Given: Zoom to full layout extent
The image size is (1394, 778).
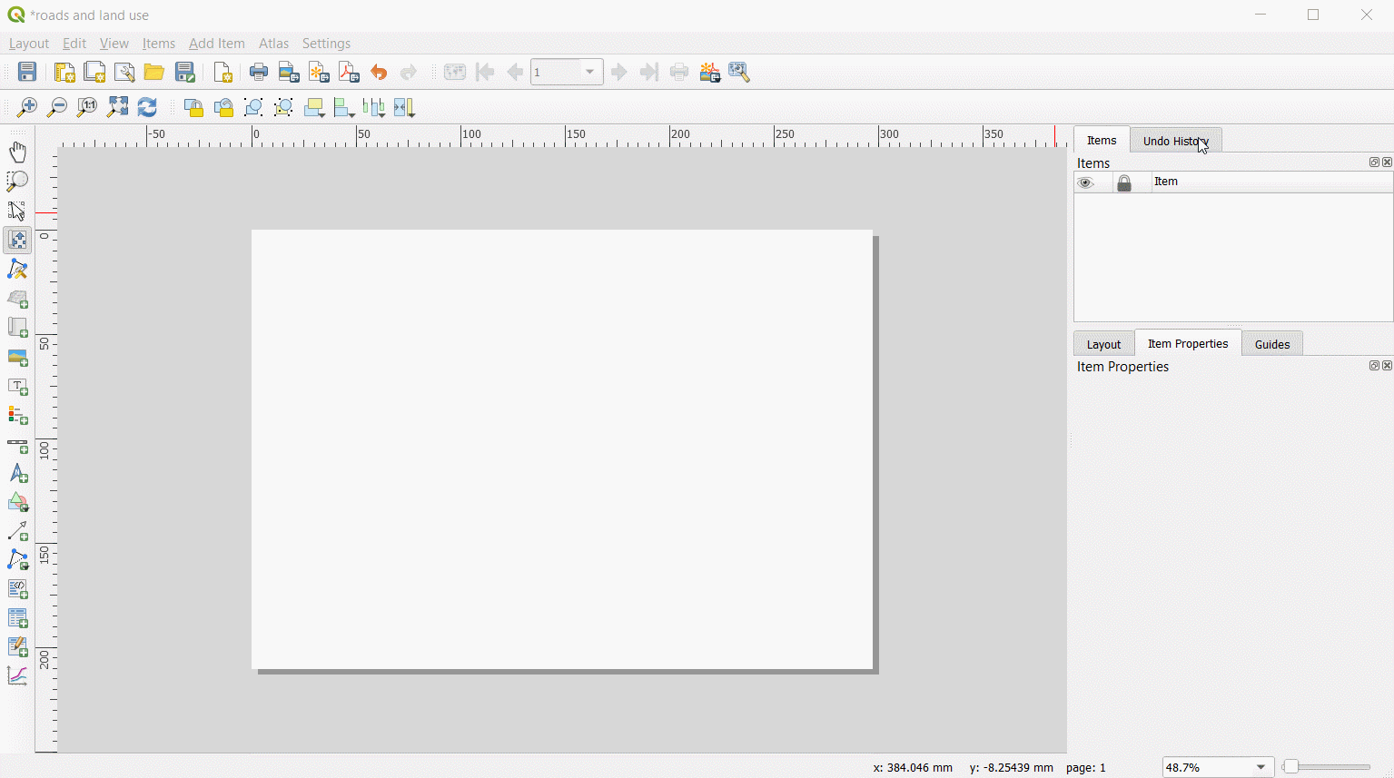Looking at the screenshot, I should [117, 107].
